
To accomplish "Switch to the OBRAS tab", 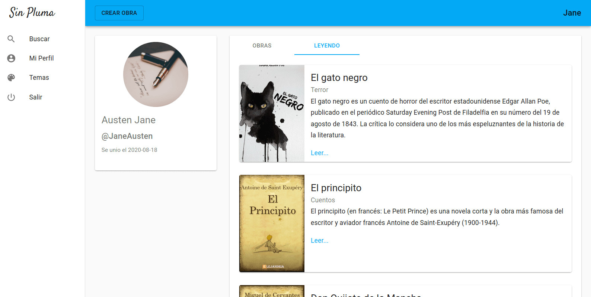I will (x=262, y=46).
